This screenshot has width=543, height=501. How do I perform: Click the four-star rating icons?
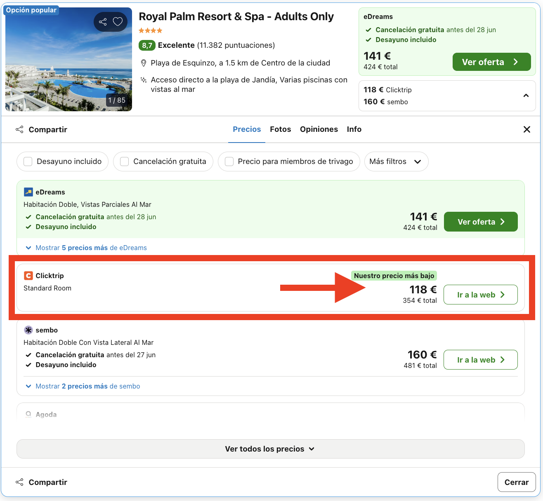pos(151,30)
